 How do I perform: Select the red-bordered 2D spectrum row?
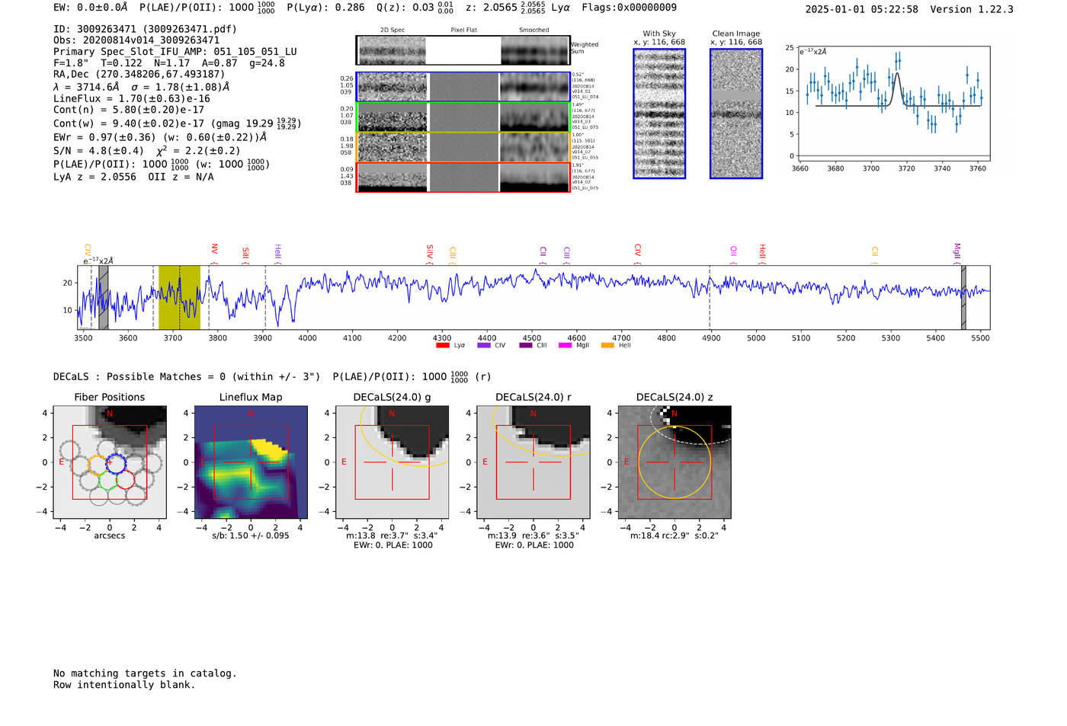click(x=463, y=178)
